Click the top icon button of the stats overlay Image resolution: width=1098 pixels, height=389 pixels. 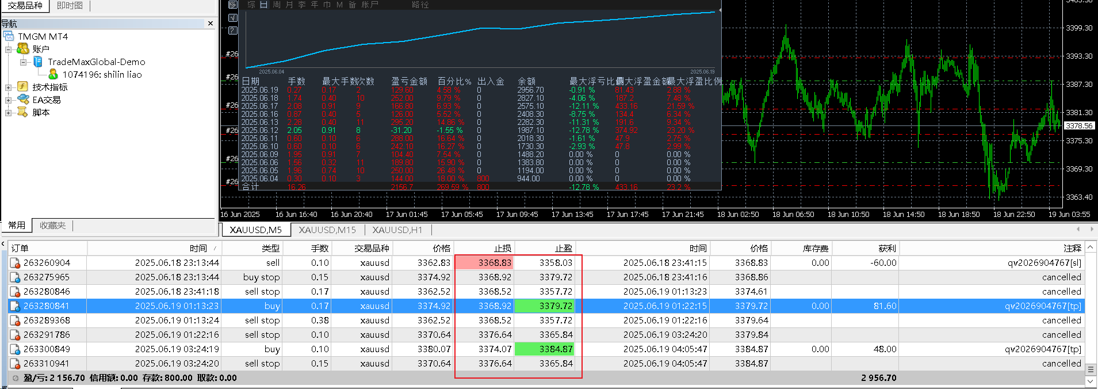pyautogui.click(x=232, y=5)
